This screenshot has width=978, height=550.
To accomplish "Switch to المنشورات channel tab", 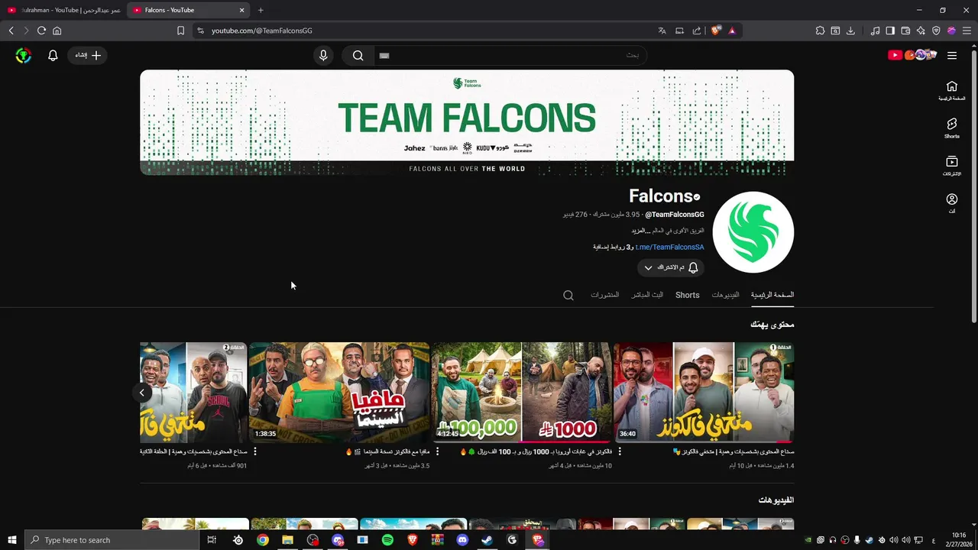I will click(604, 295).
